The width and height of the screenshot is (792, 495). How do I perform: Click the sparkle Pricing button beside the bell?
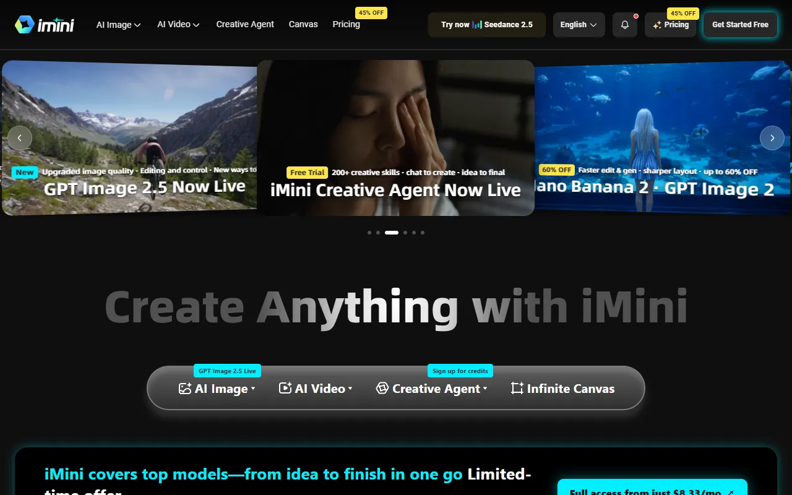point(671,25)
